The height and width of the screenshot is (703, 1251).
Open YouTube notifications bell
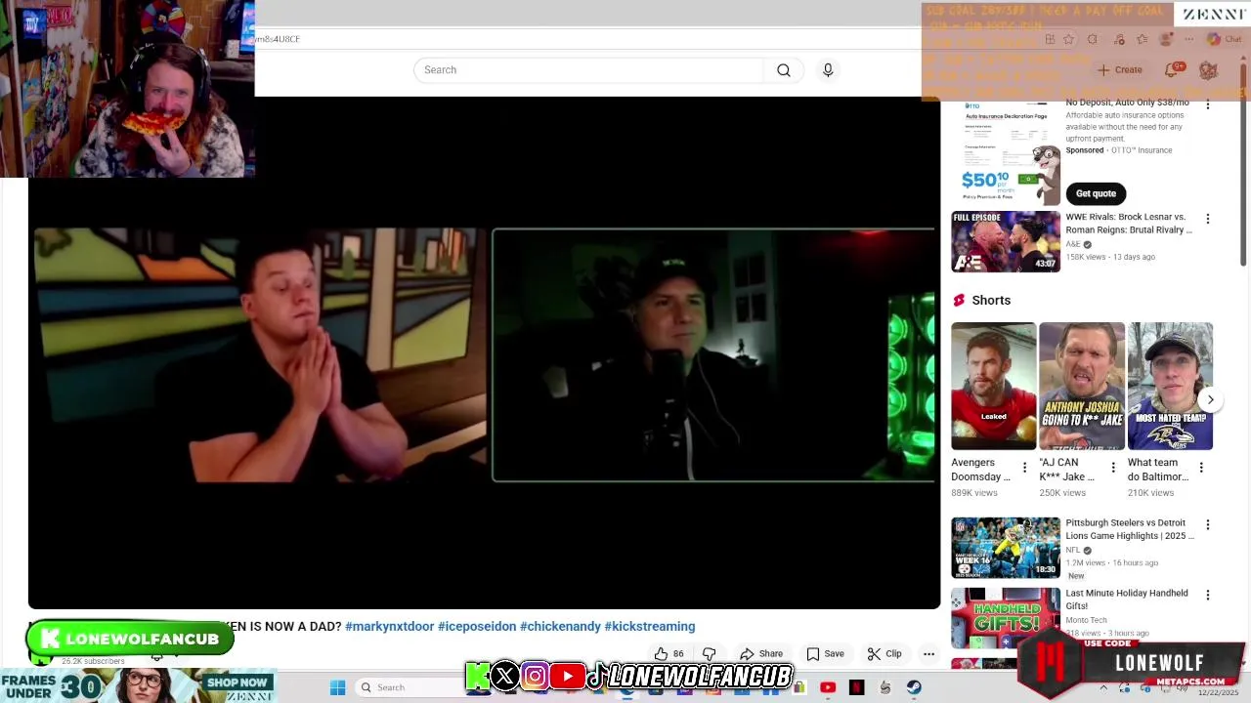[1172, 70]
